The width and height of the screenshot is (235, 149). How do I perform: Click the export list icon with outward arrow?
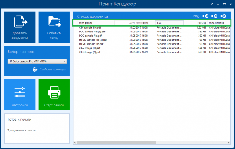(214, 16)
